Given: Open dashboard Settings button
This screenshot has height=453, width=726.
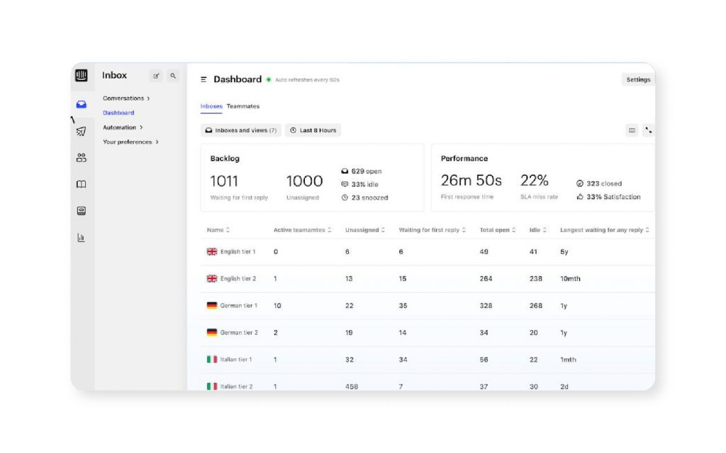Looking at the screenshot, I should point(638,79).
